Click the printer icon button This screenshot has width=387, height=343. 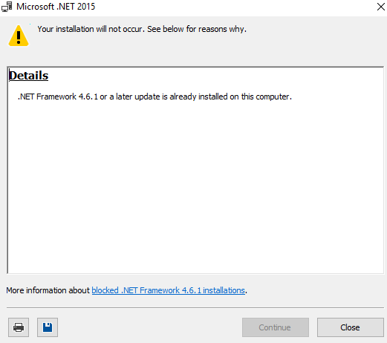(19, 327)
